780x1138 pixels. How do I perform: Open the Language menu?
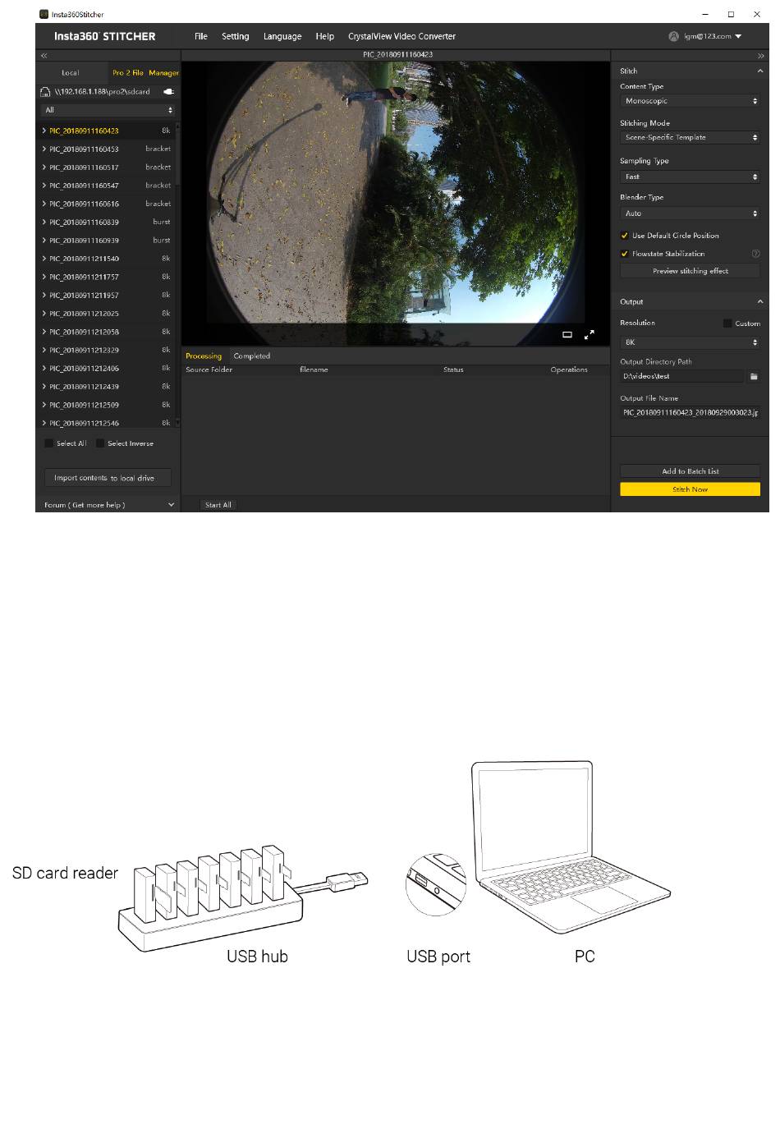(x=282, y=36)
